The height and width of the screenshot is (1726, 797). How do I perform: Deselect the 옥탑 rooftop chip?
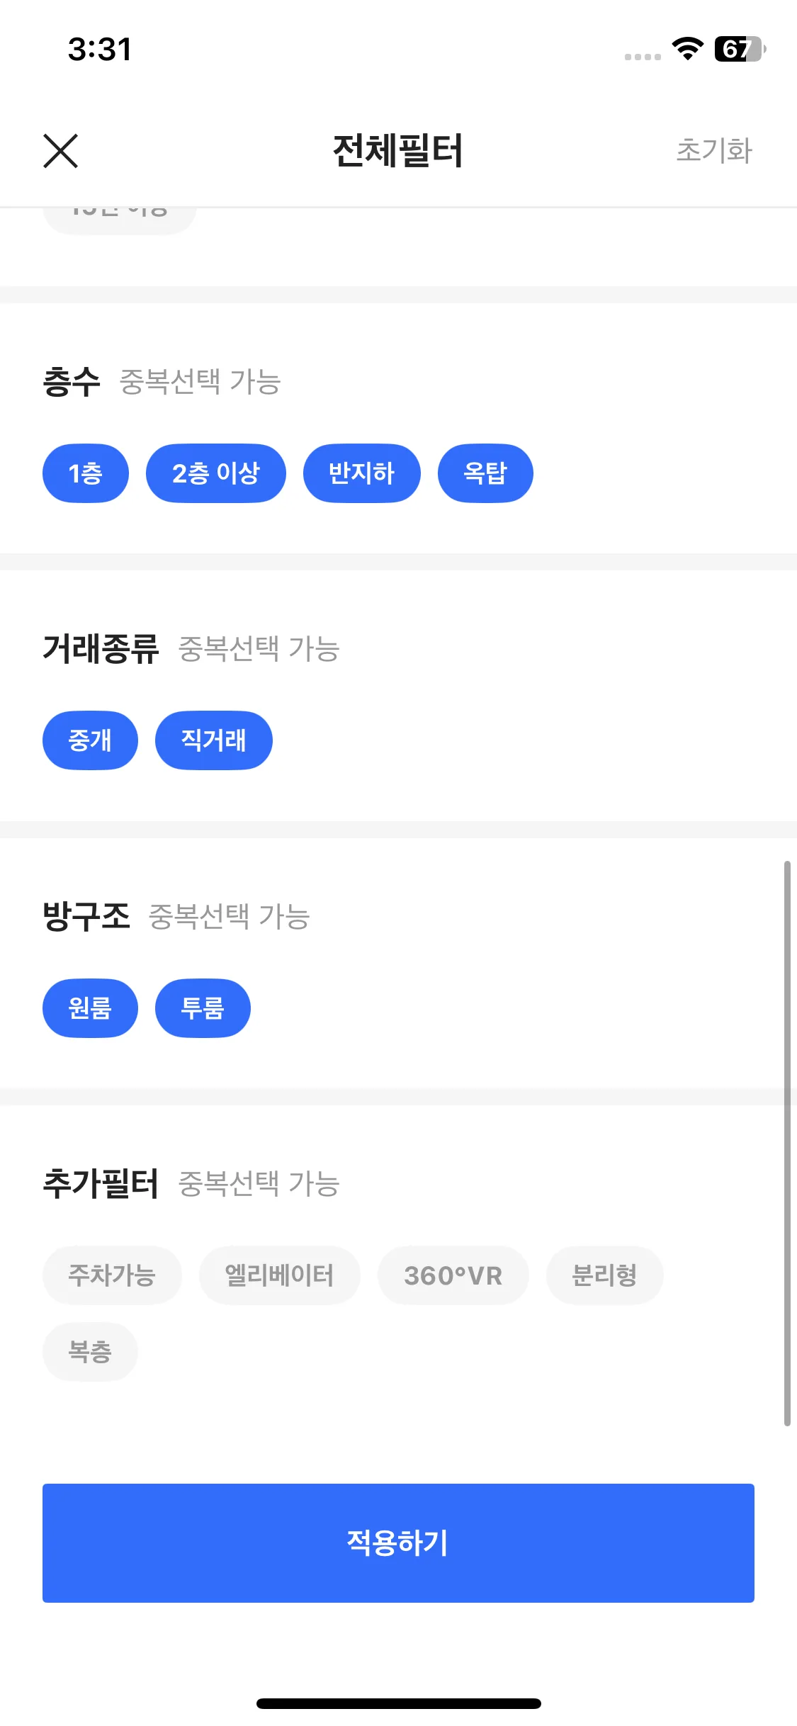point(485,473)
